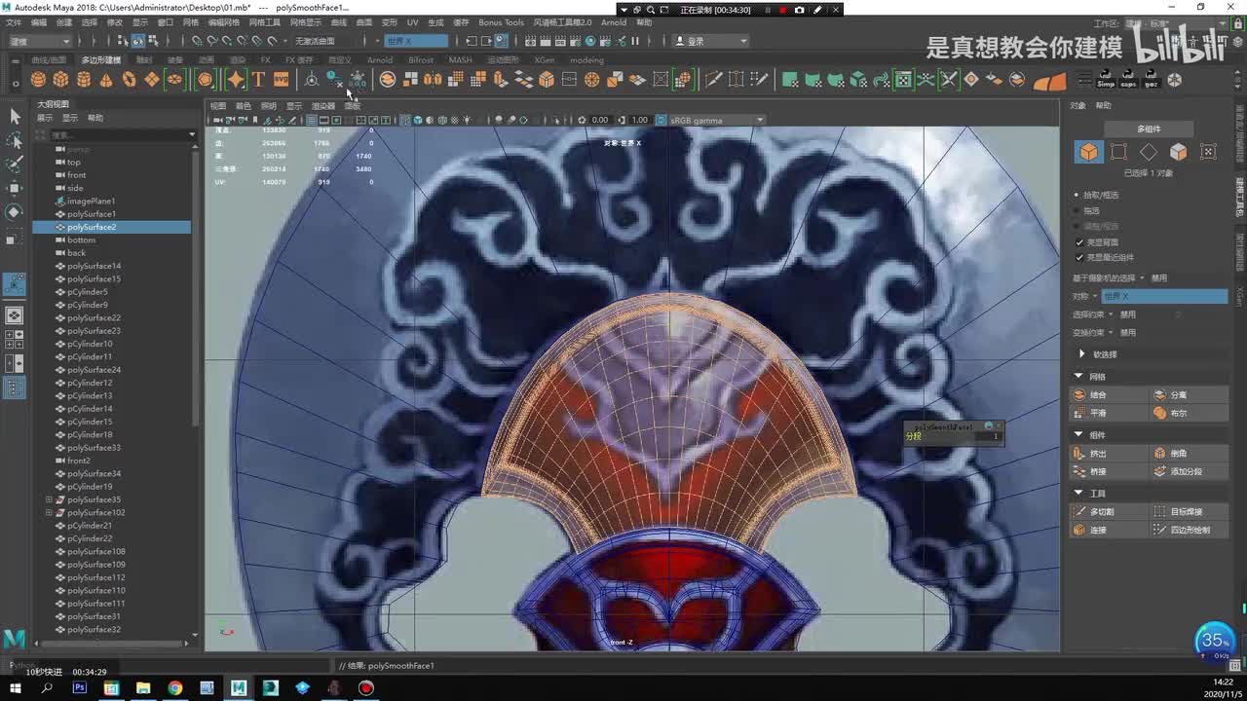Collapse the 组件 section

tap(1078, 434)
